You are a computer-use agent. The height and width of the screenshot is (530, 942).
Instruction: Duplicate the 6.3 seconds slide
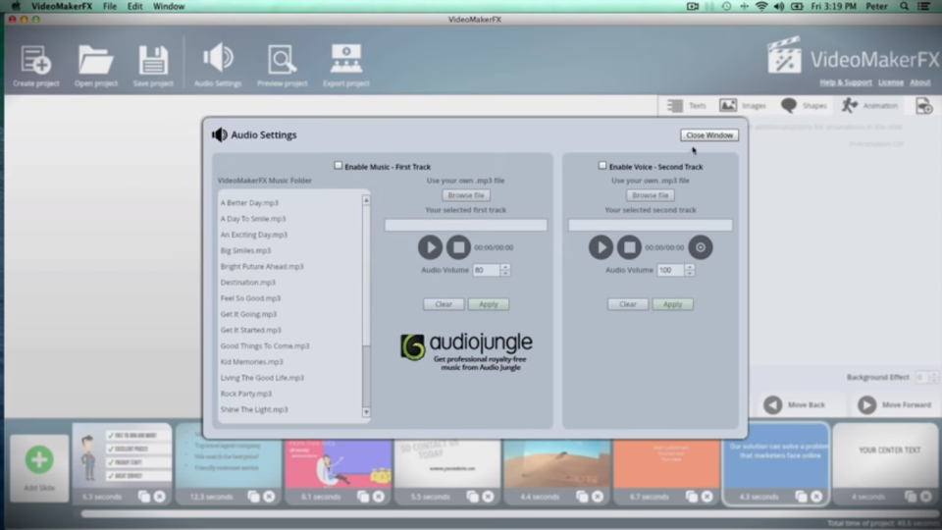[144, 497]
